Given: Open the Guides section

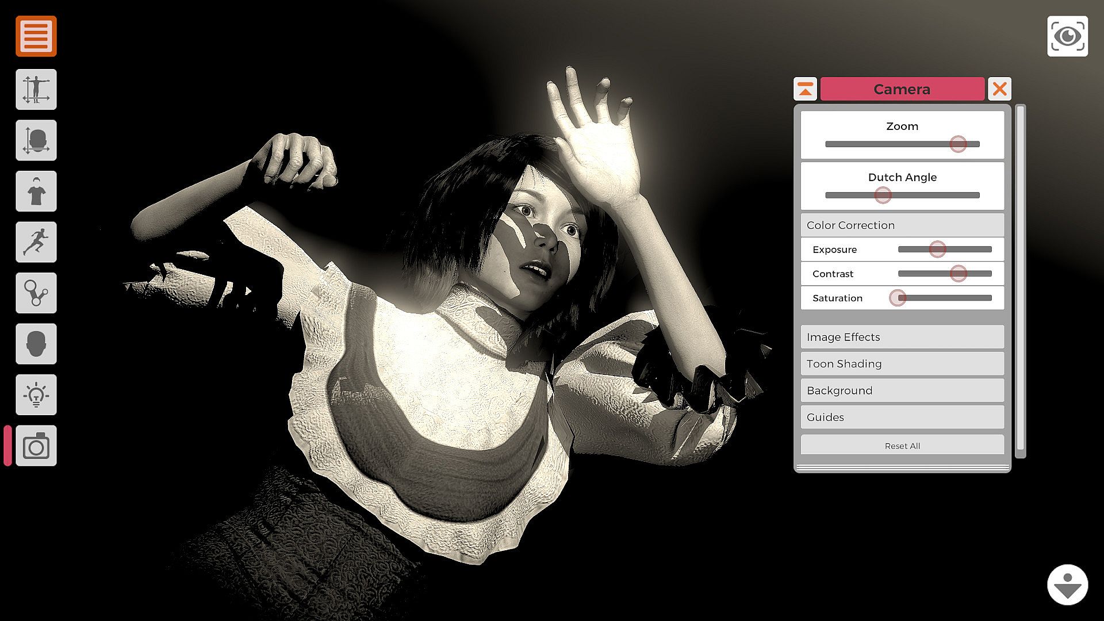Looking at the screenshot, I should click(902, 417).
